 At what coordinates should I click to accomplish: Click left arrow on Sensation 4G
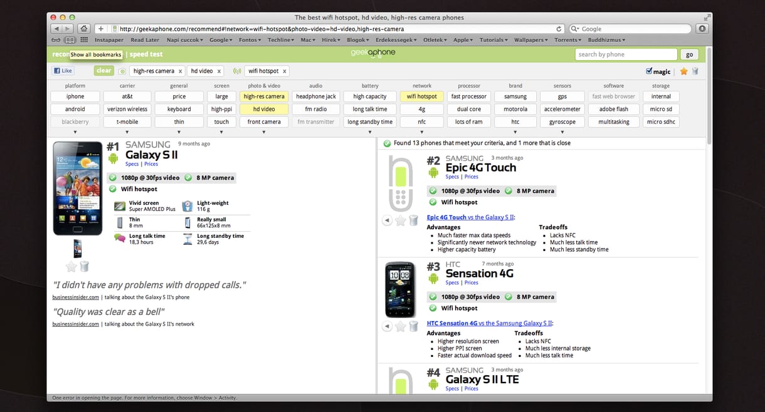tap(387, 326)
